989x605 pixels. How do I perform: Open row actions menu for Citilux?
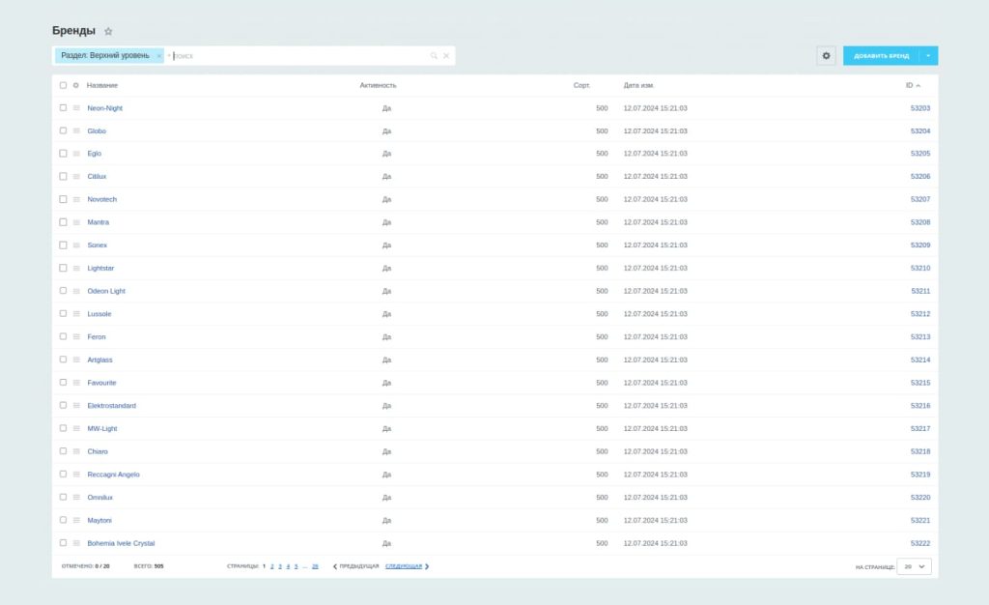(x=76, y=176)
